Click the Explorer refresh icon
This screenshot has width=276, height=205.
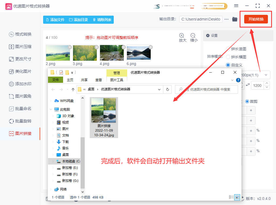(x=167, y=89)
